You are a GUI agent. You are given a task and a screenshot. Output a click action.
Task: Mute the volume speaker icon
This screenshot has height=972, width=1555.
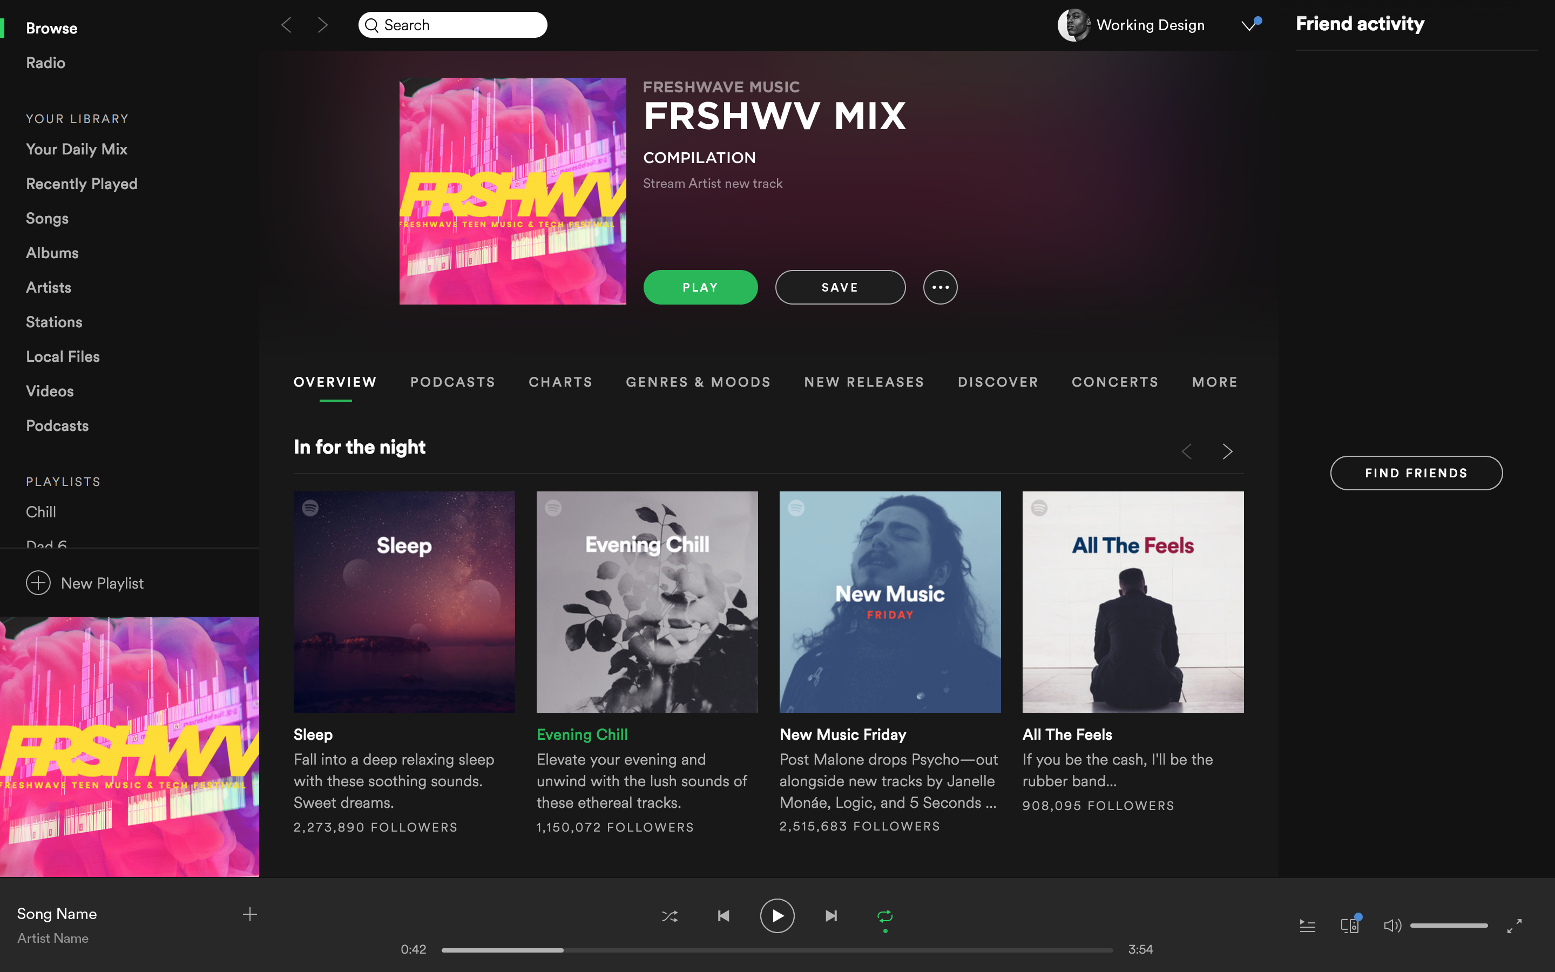click(1392, 926)
